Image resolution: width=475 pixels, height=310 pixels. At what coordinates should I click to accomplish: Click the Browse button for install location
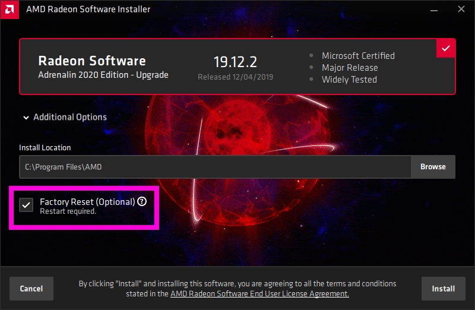433,167
